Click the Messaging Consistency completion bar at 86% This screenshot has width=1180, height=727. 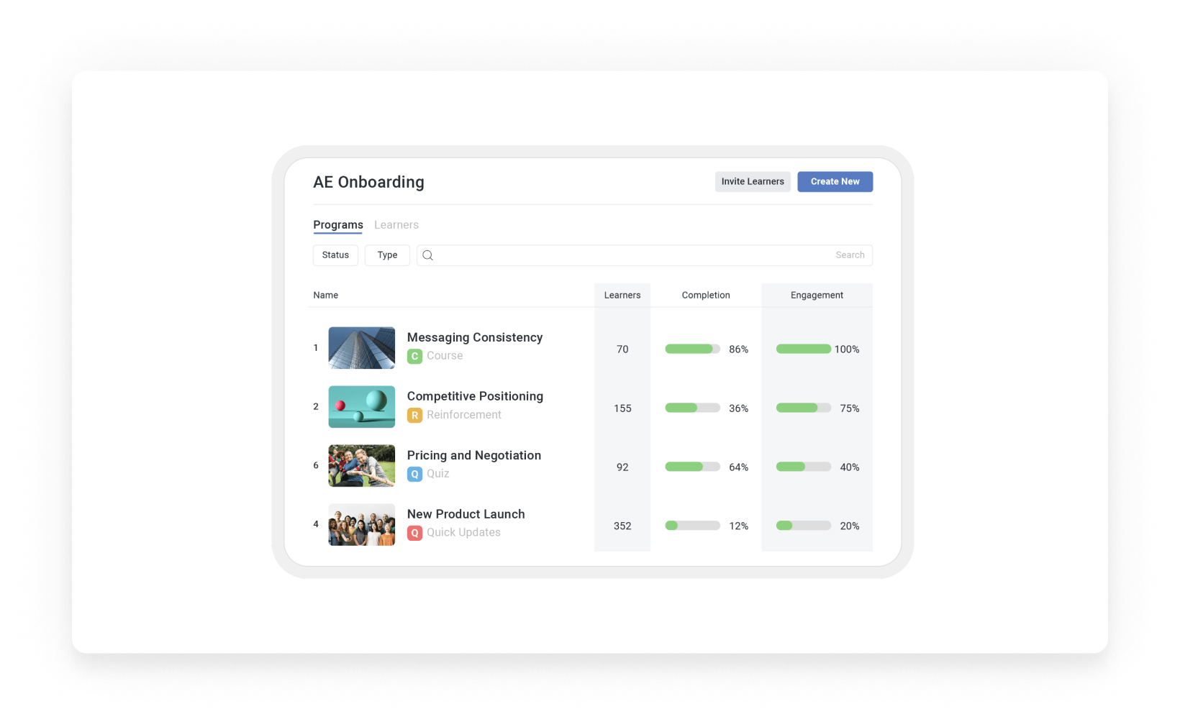692,349
